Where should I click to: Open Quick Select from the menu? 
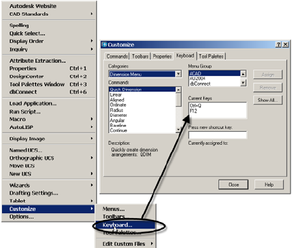(x=49, y=33)
